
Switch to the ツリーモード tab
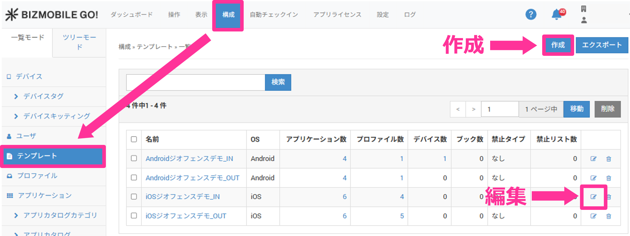click(79, 42)
